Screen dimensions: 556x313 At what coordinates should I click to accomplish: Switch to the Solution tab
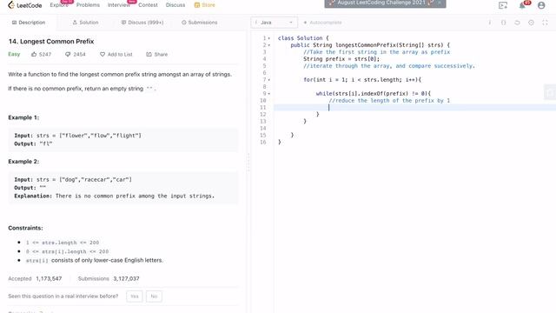coord(85,23)
